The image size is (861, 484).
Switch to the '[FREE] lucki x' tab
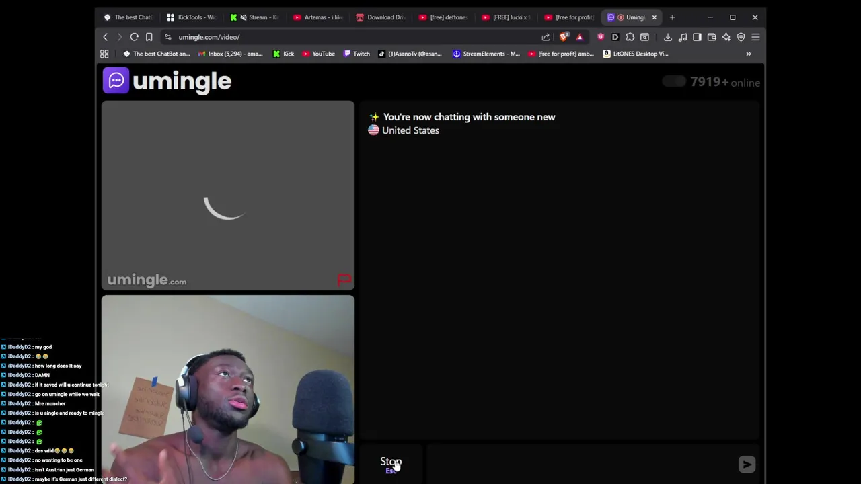[x=507, y=17]
